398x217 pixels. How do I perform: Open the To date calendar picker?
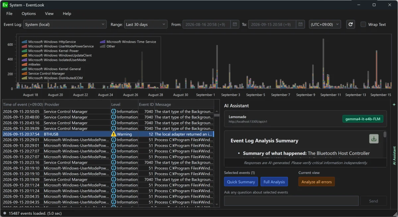click(x=300, y=24)
